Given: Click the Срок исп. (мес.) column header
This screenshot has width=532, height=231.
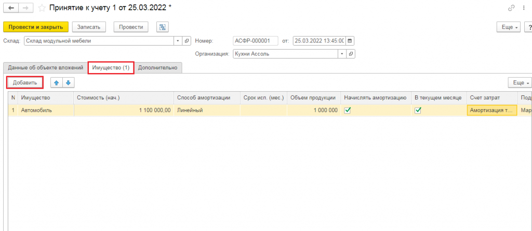Looking at the screenshot, I should tap(263, 98).
